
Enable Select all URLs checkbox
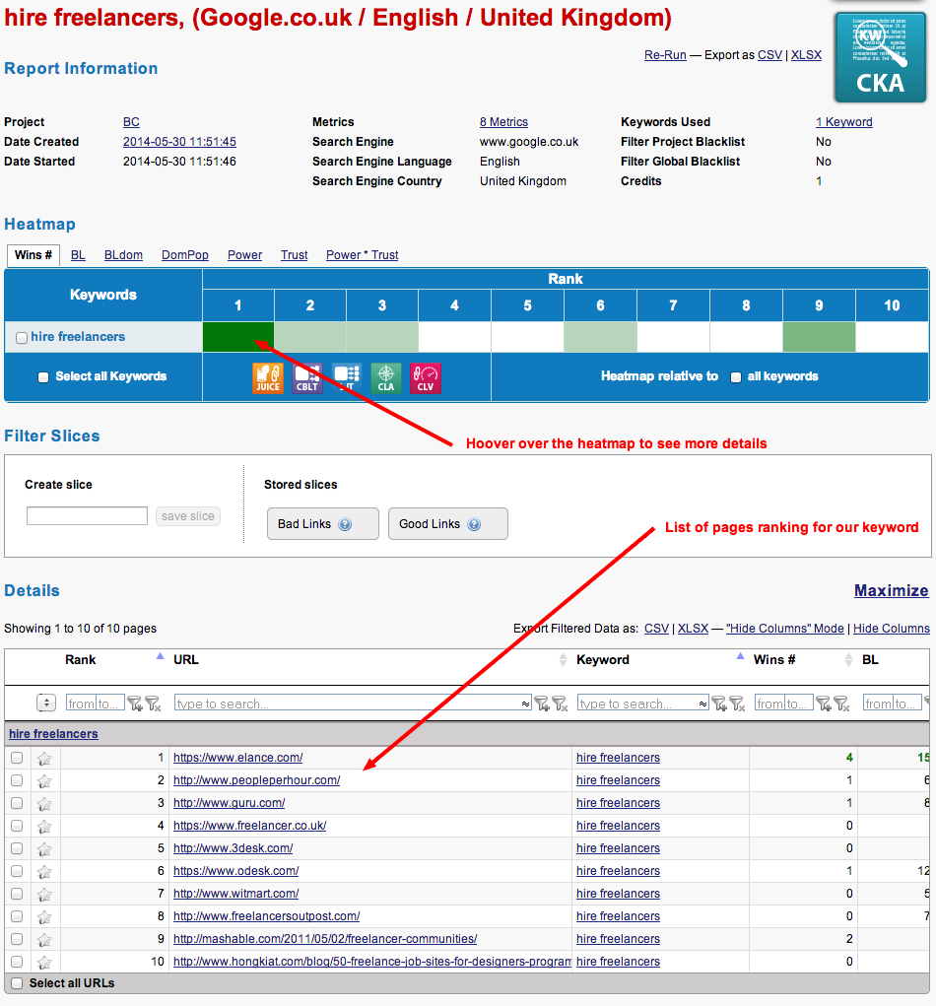[x=17, y=983]
